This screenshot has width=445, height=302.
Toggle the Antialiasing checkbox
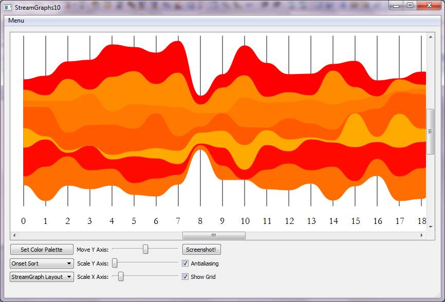click(x=185, y=263)
